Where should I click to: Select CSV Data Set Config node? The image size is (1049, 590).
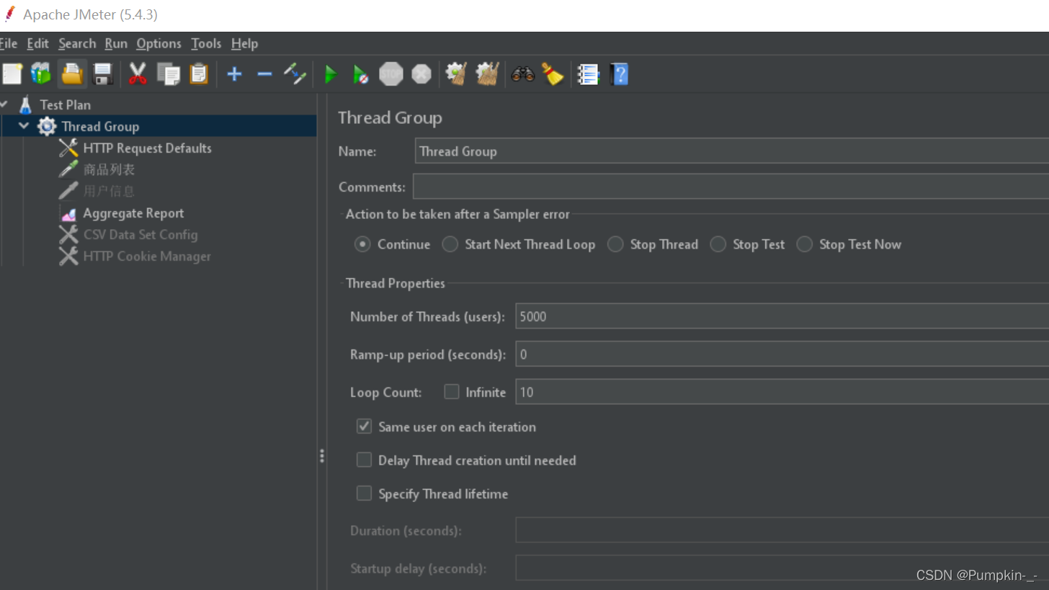point(140,235)
